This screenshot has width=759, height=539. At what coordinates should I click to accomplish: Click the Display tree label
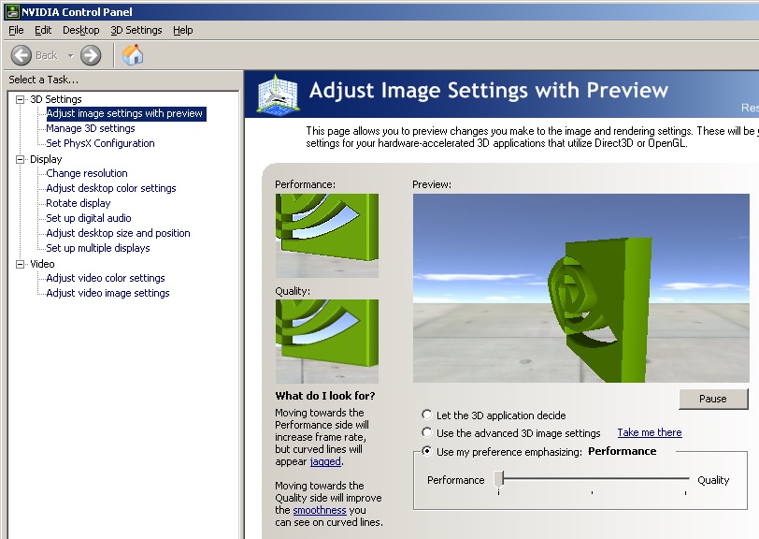point(46,159)
